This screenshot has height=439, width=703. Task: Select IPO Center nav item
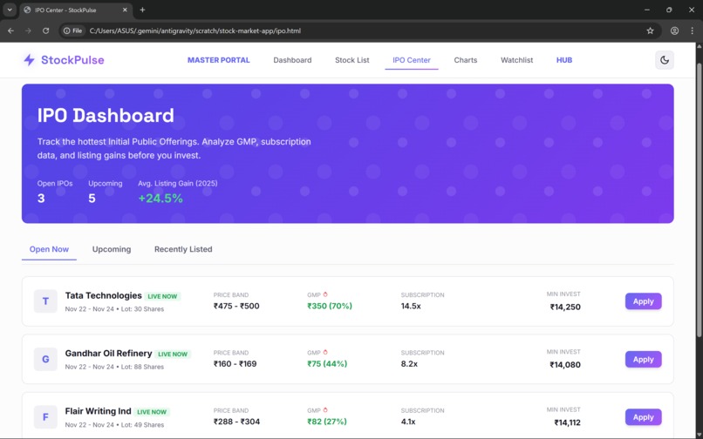pyautogui.click(x=412, y=60)
